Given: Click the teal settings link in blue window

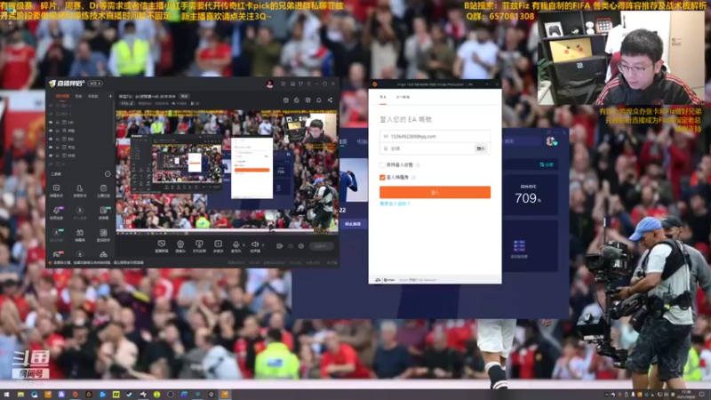Looking at the screenshot, I should 547,164.
